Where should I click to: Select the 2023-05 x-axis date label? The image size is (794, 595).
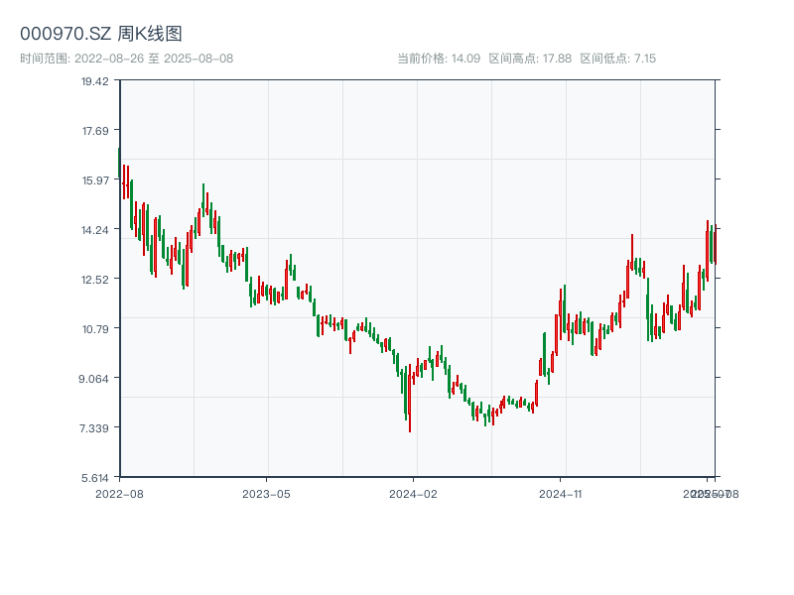point(266,493)
